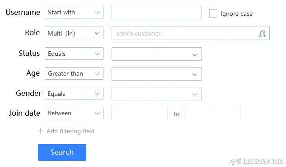
Task: Click the add-user icon in Role field
Action: pyautogui.click(x=263, y=34)
